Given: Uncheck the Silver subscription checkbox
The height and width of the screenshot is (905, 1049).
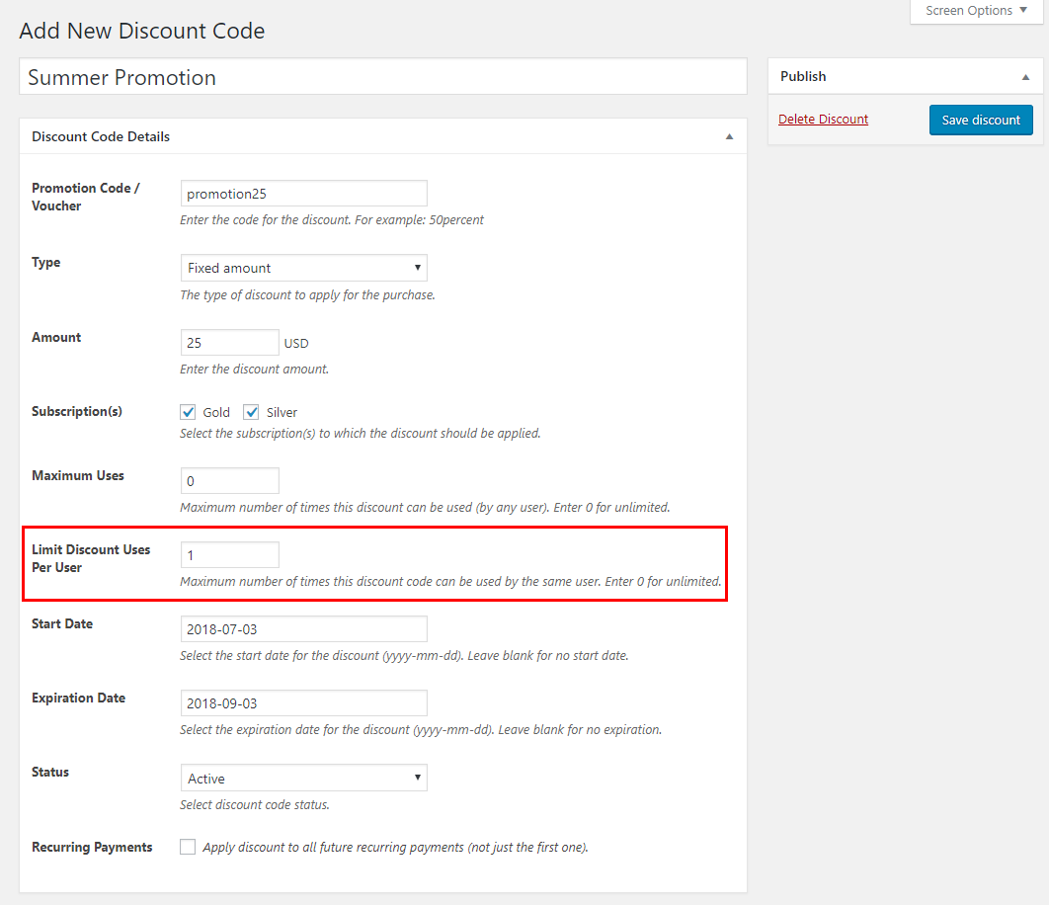Looking at the screenshot, I should pyautogui.click(x=251, y=412).
